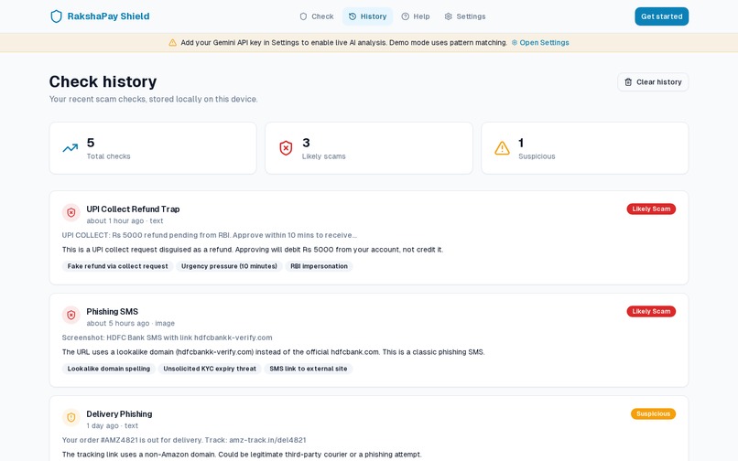Select the 'SMS link to external site' tag
This screenshot has height=461, width=738.
click(x=309, y=369)
